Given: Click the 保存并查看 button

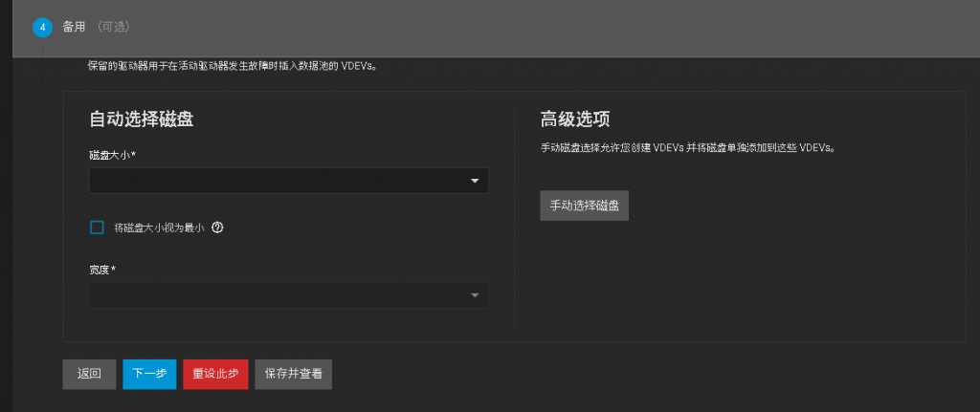Looking at the screenshot, I should [293, 374].
